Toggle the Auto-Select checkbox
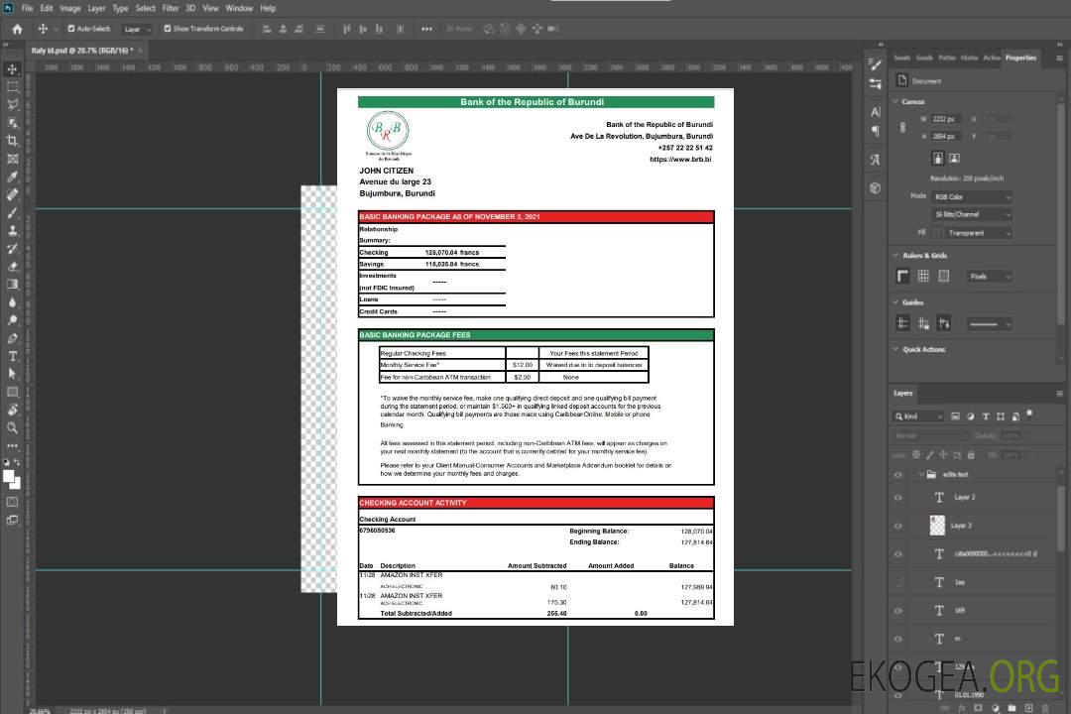1071x714 pixels. coord(71,29)
